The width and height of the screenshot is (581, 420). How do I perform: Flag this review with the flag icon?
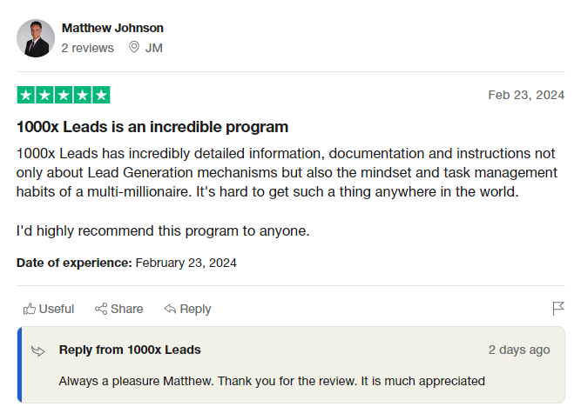558,309
